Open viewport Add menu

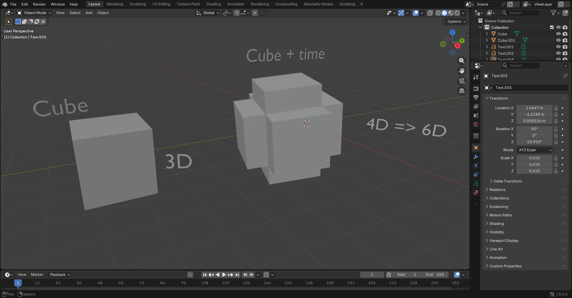click(89, 13)
